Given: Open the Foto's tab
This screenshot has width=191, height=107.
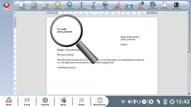Looking at the screenshot, I should 81,101.
